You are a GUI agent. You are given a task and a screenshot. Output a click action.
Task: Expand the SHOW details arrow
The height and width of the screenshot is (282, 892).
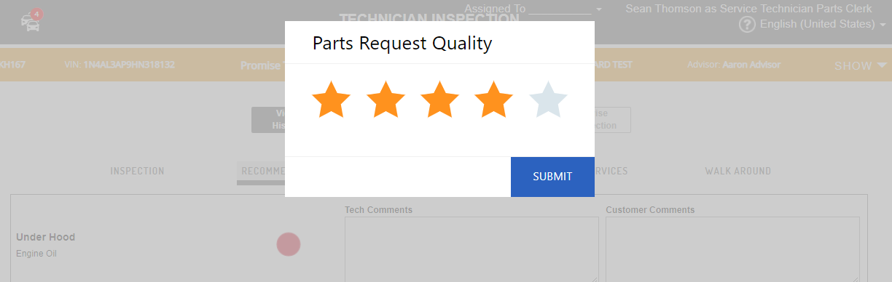point(861,65)
